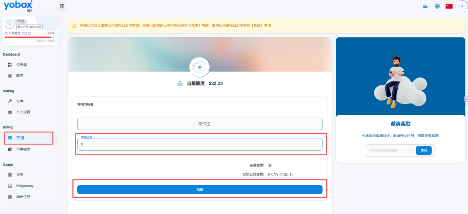This screenshot has width=468, height=214.
Task: Select 可用模型 in the sidebar
Action: click(30, 149)
